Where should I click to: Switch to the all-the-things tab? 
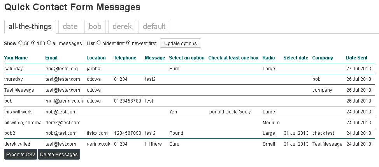[x=30, y=27]
